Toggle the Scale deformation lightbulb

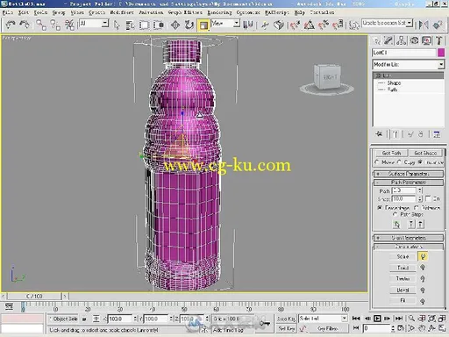coord(423,256)
